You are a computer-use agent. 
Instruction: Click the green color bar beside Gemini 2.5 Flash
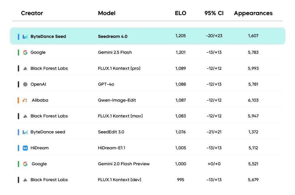tap(18, 52)
